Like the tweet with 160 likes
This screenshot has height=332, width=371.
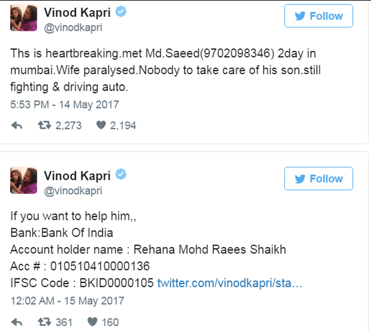pyautogui.click(x=92, y=322)
